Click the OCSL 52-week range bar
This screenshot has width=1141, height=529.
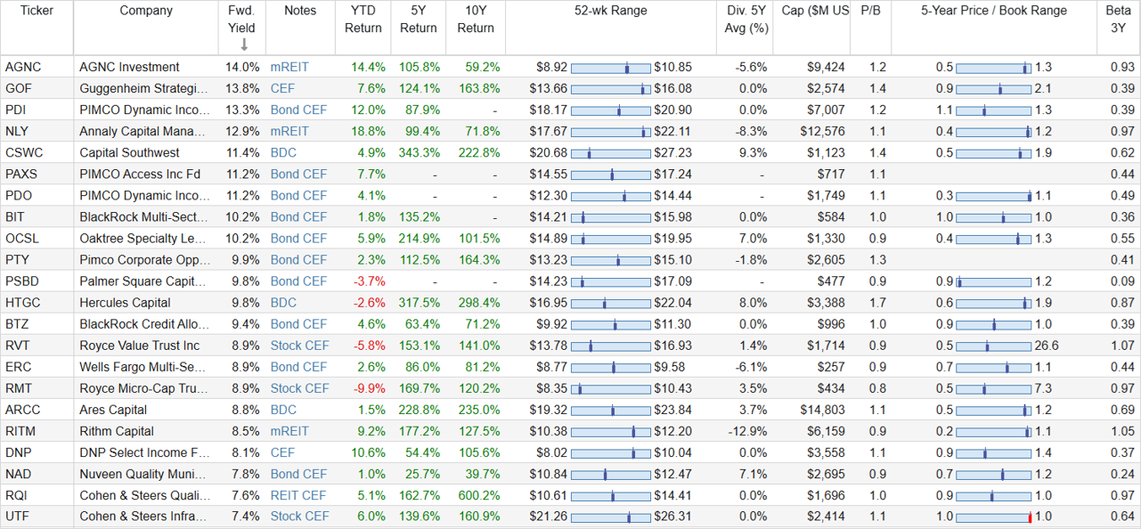pyautogui.click(x=610, y=239)
